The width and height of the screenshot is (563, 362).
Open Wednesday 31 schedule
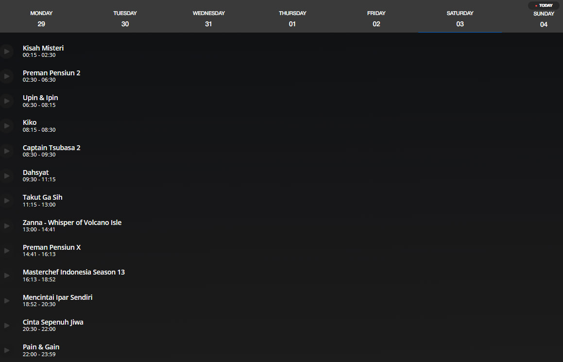point(208,18)
